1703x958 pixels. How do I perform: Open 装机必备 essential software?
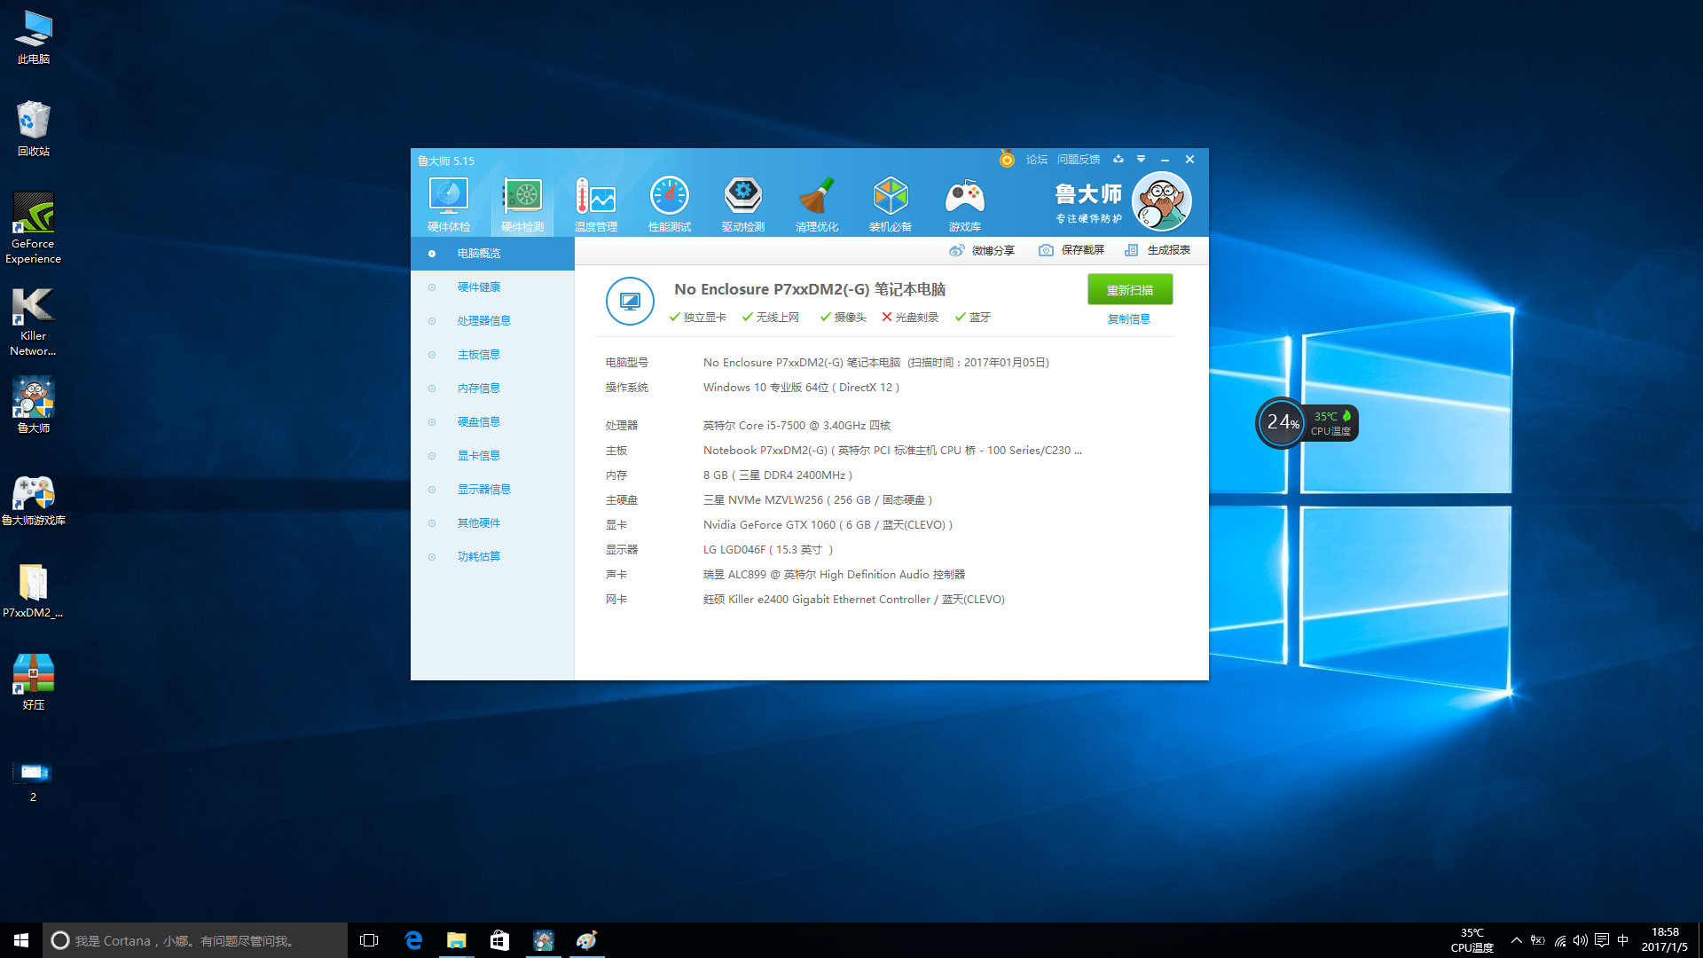(x=891, y=205)
